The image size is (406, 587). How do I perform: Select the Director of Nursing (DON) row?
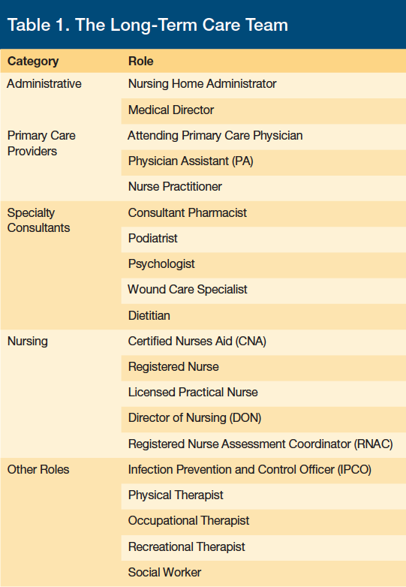[263, 420]
